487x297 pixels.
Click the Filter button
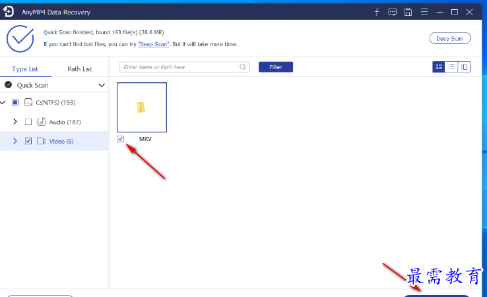pyautogui.click(x=276, y=67)
